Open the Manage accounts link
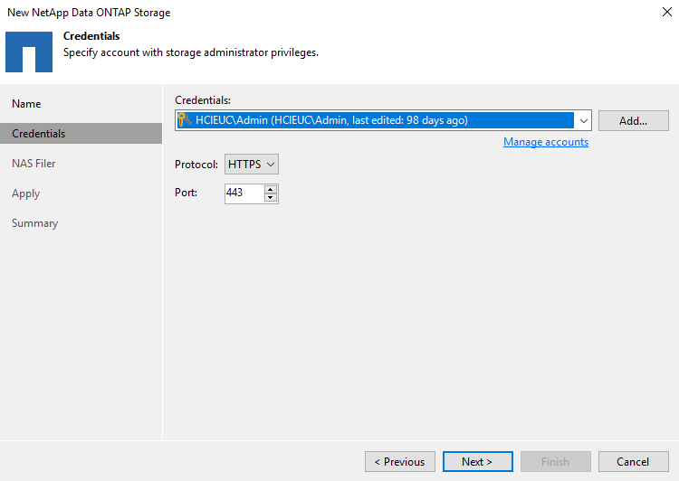The width and height of the screenshot is (679, 481). point(546,142)
